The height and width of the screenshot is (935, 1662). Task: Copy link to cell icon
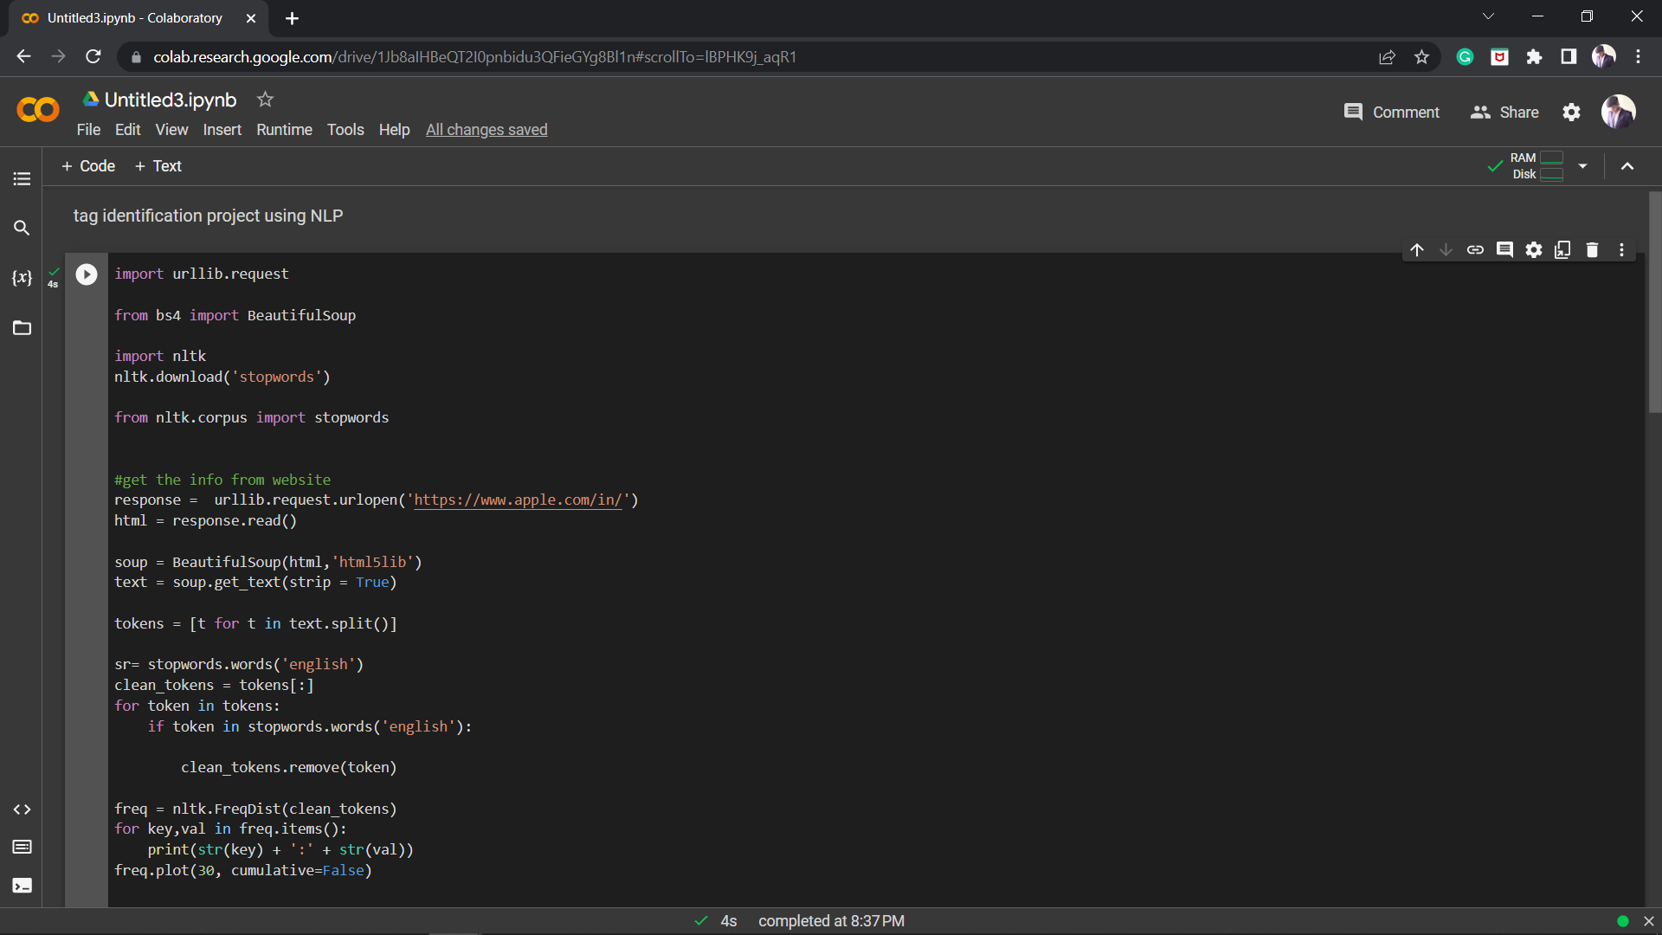[x=1475, y=250]
